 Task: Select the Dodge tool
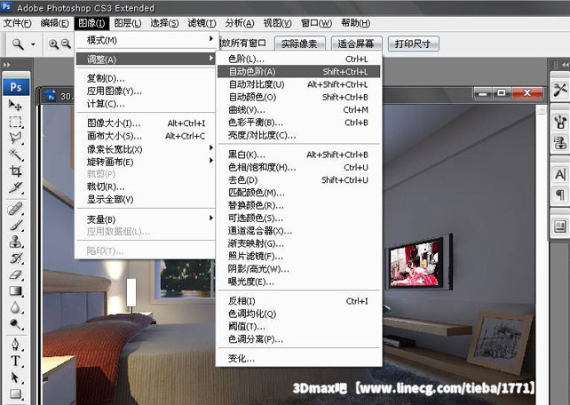click(x=15, y=324)
